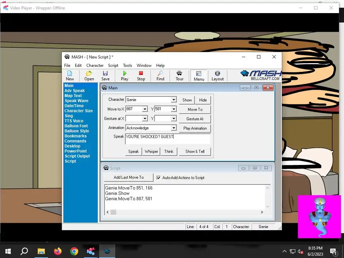
Task: Open the Help menu
Action: [x=160, y=66]
